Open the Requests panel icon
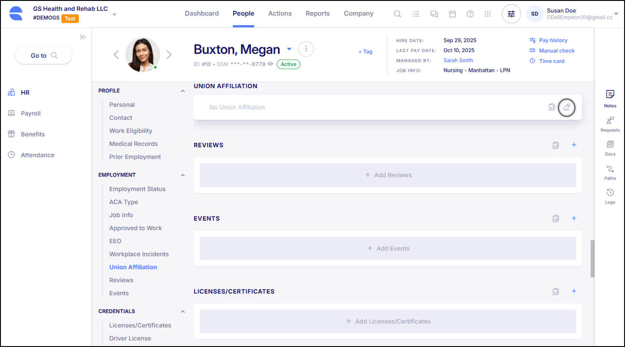Screen dimensions: 625x347 coord(610,121)
